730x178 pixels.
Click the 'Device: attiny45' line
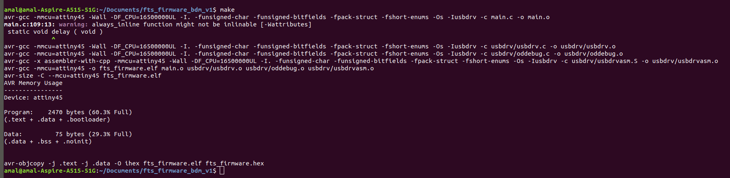click(33, 98)
